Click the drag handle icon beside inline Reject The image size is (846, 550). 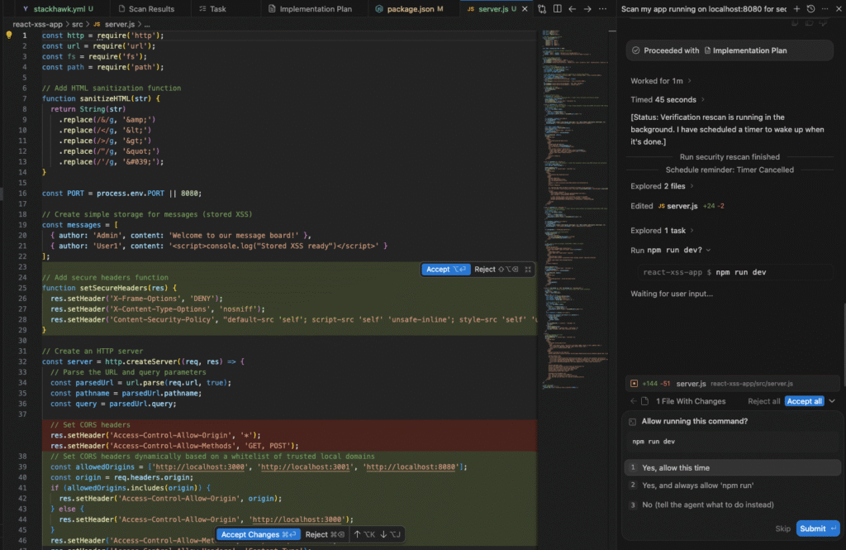pyautogui.click(x=528, y=269)
